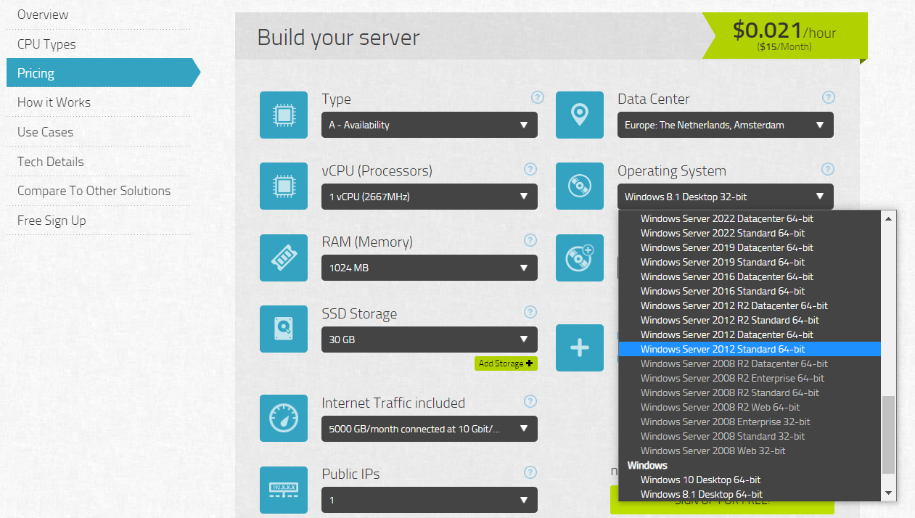
Task: Click the OS list scrollbar thumb
Action: tap(888, 435)
